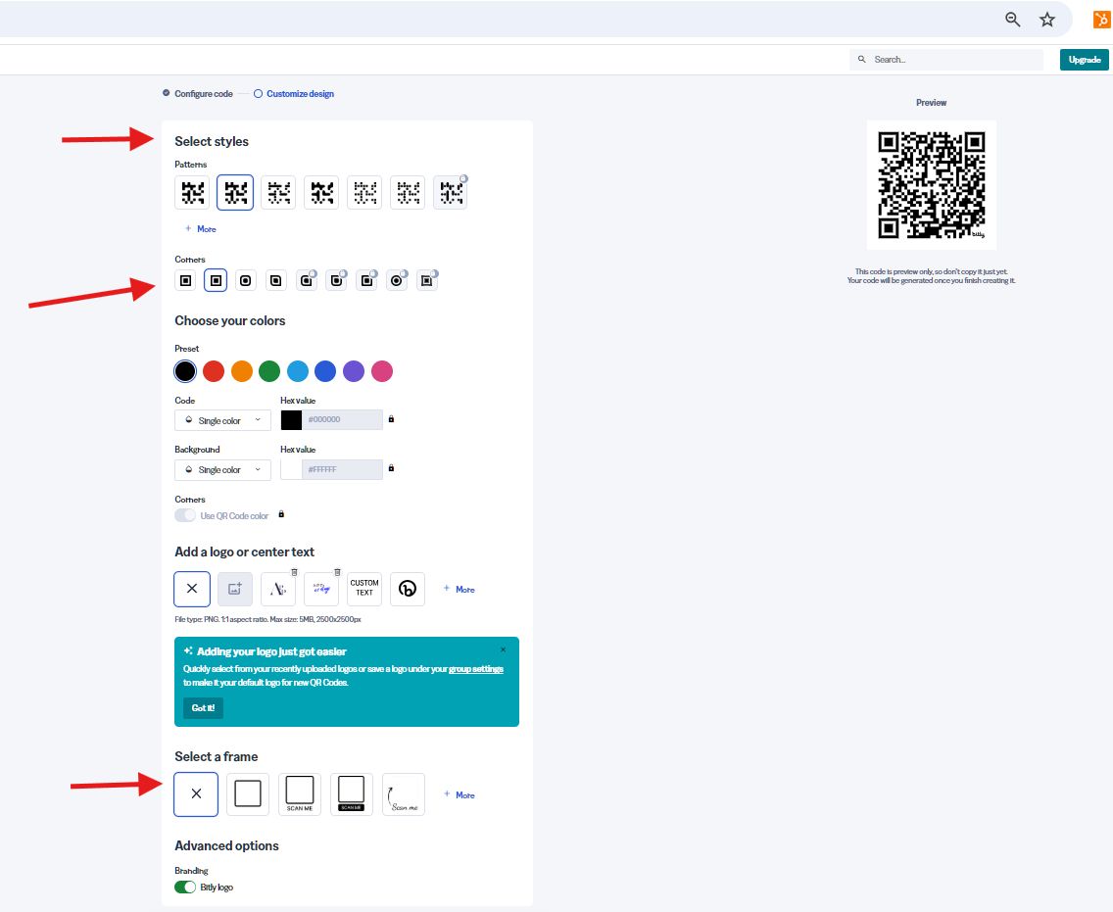Click the bookmark star icon in address bar
Viewport: 1113px width, 912px height.
click(x=1047, y=20)
